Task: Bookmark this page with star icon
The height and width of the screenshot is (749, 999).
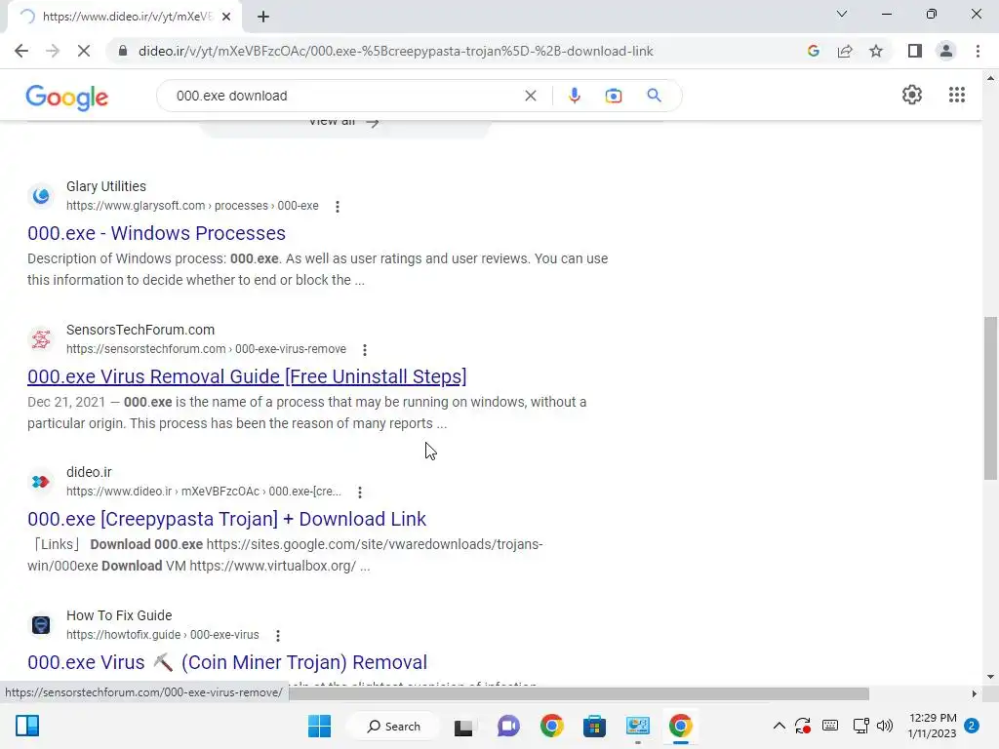Action: point(876,51)
